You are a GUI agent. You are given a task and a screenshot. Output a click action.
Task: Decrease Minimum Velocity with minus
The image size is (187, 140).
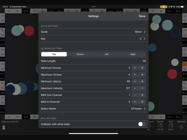pyautogui.click(x=135, y=81)
